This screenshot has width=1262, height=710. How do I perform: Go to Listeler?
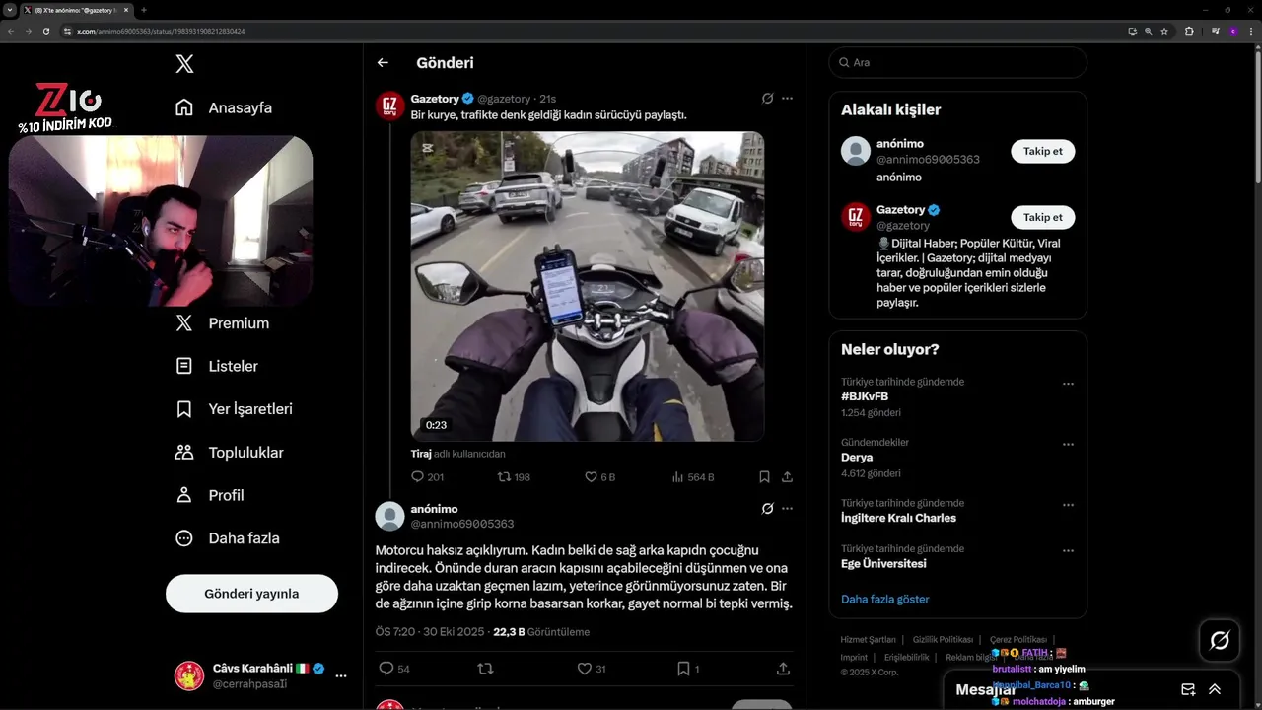tap(216, 366)
